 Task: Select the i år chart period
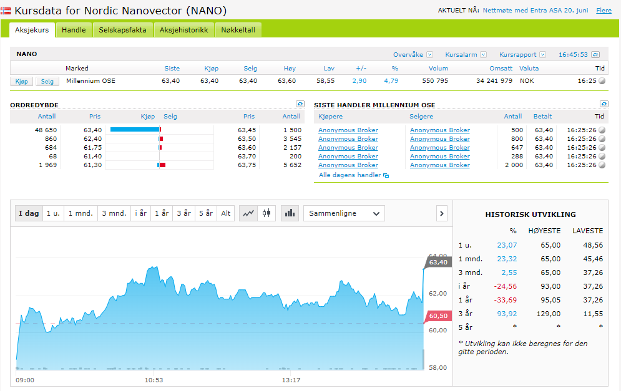tap(140, 213)
